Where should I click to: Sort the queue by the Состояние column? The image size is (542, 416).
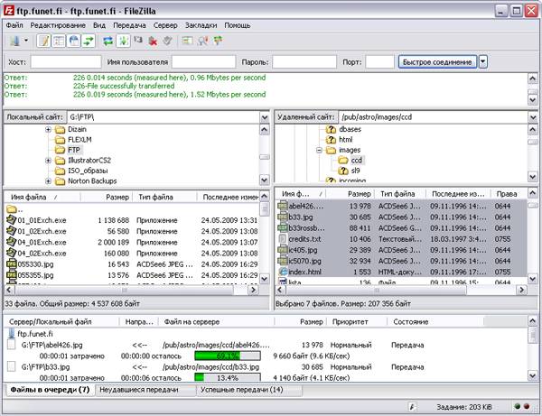435,322
